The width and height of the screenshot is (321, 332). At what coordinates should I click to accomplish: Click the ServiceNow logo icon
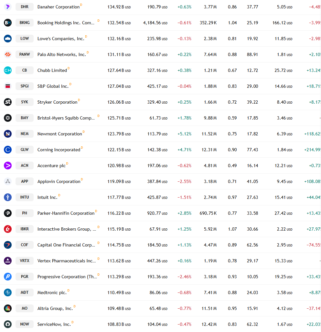[x=8, y=324]
